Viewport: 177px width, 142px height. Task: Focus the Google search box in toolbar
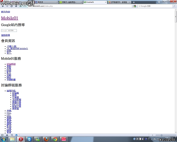tap(155, 6)
